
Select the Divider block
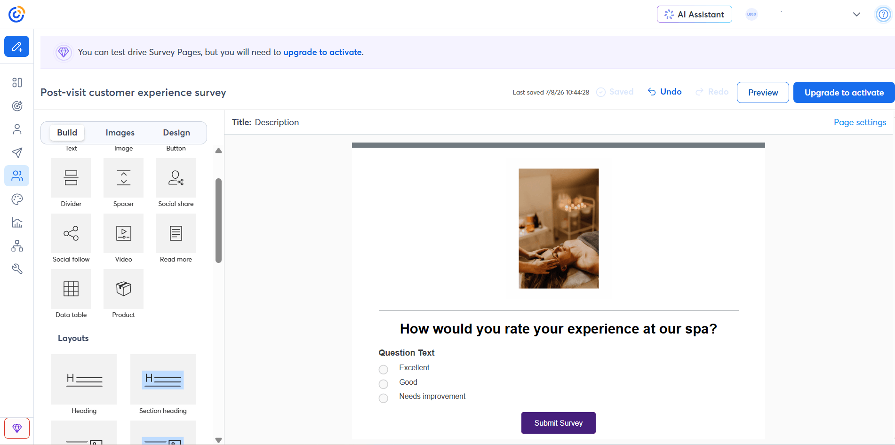click(x=71, y=178)
